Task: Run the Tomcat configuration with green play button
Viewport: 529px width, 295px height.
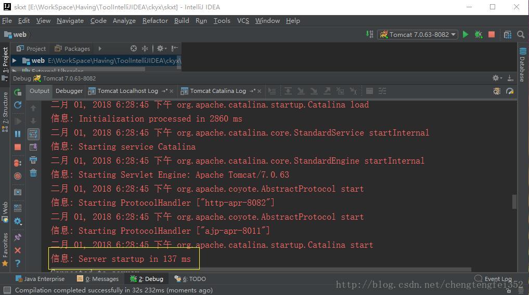Action: (466, 34)
